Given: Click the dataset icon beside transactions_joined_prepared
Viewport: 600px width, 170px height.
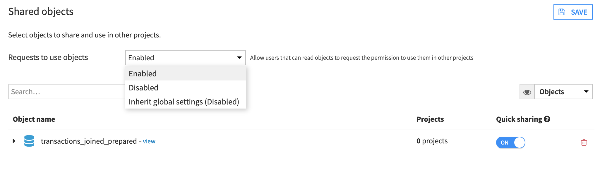Looking at the screenshot, I should 29,141.
